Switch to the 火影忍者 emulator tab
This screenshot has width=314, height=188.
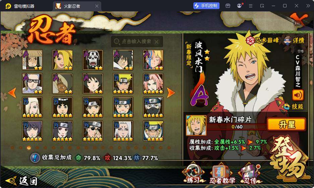(x=77, y=6)
